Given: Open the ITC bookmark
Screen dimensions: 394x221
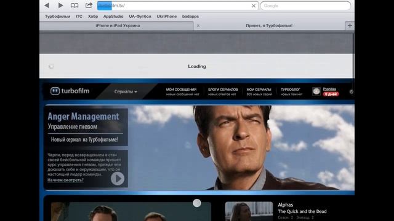Looking at the screenshot, I should coord(79,17).
